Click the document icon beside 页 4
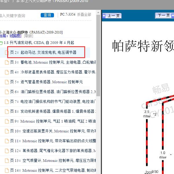The image size is (174, 174). click(x=7, y=72)
